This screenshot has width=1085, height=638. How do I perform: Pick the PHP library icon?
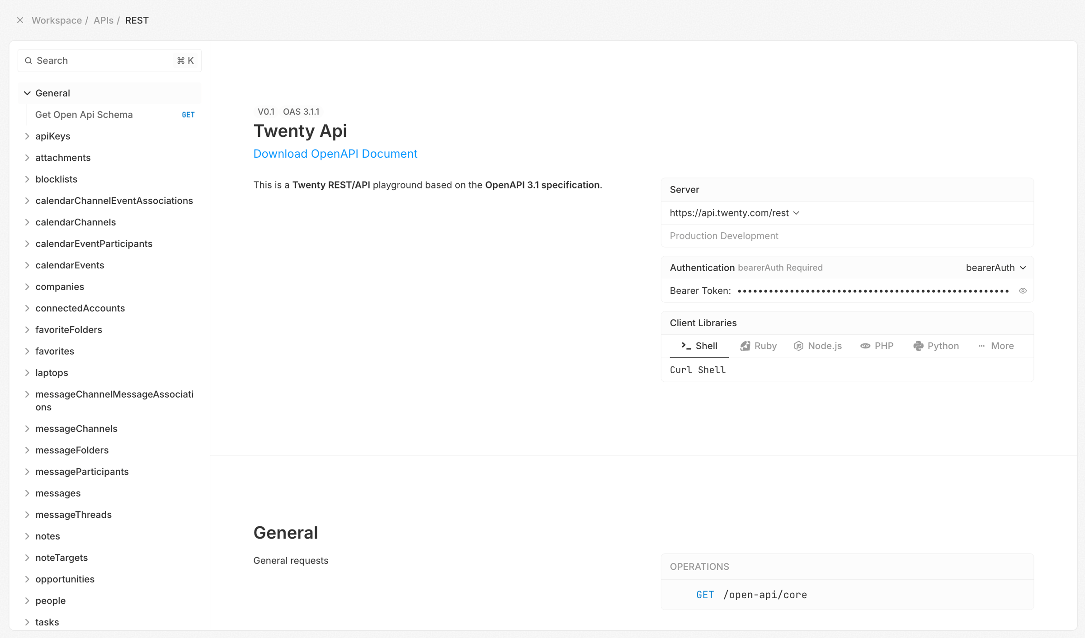[x=865, y=346]
